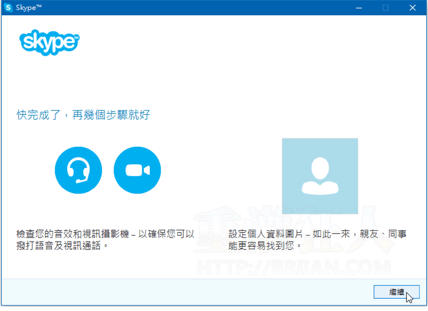The height and width of the screenshot is (311, 428).
Task: Click the Skype™ title bar text
Action: (x=30, y=7)
